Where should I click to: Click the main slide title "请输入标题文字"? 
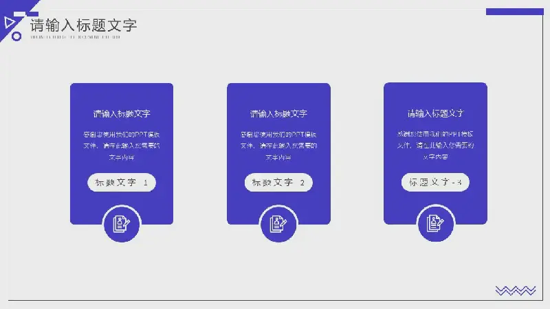click(x=83, y=26)
